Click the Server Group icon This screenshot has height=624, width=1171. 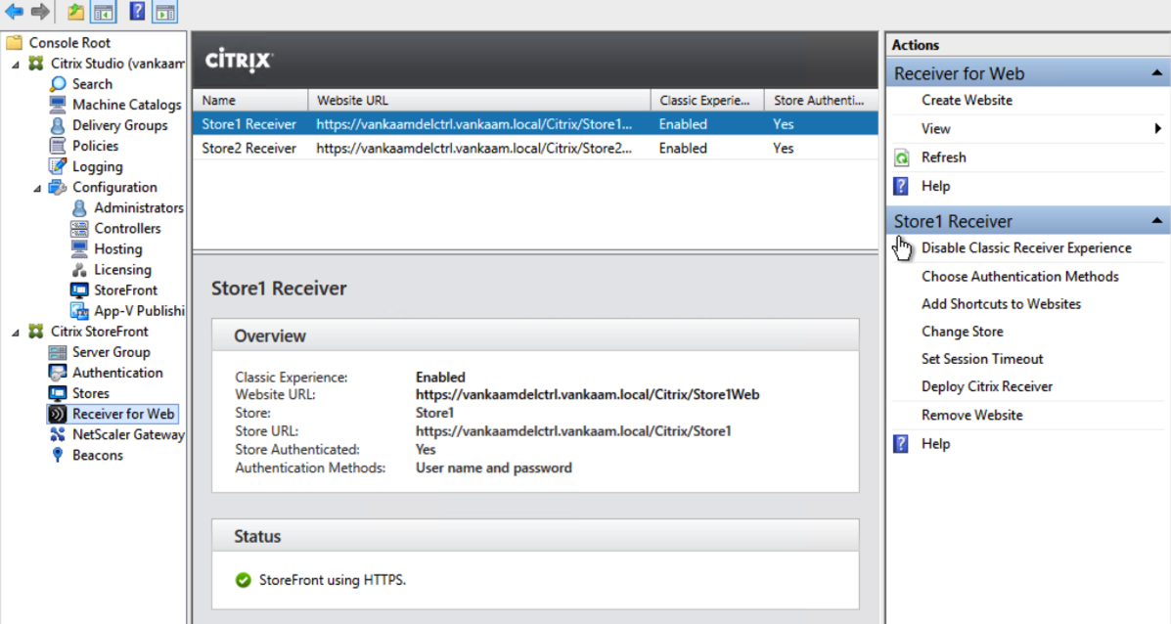tap(58, 352)
